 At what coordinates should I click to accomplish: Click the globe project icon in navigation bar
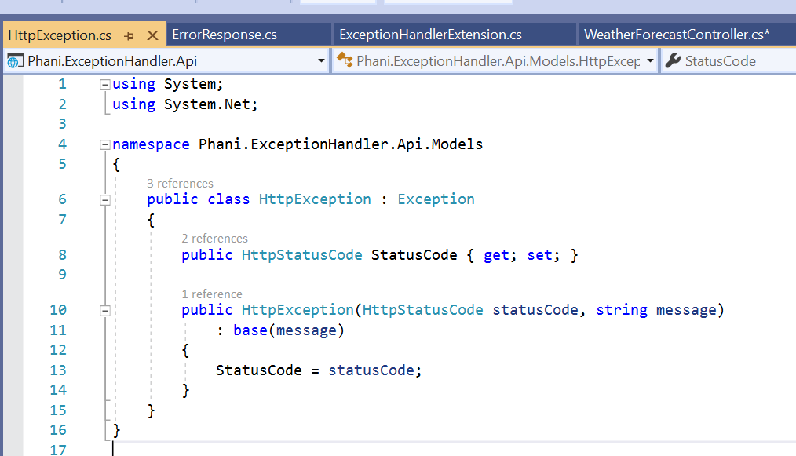coord(15,61)
